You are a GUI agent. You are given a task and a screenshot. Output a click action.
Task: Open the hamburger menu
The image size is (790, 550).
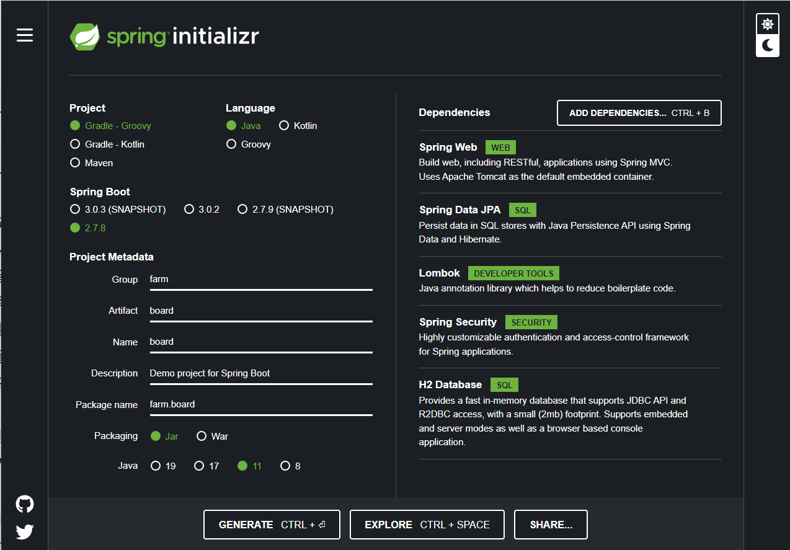25,35
